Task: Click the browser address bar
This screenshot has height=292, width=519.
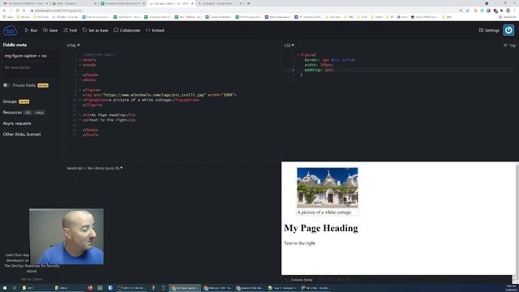Action: (x=245, y=11)
